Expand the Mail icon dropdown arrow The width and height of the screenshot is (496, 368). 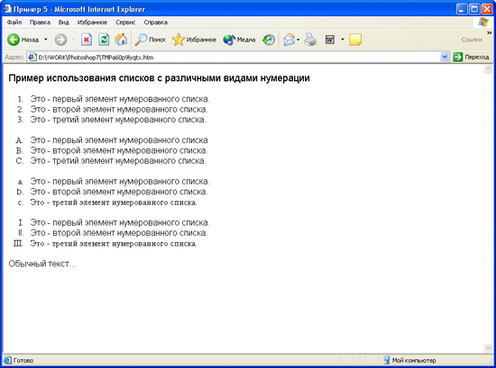[298, 40]
